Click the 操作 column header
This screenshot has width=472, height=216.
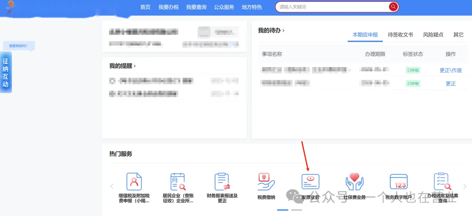tap(451, 54)
